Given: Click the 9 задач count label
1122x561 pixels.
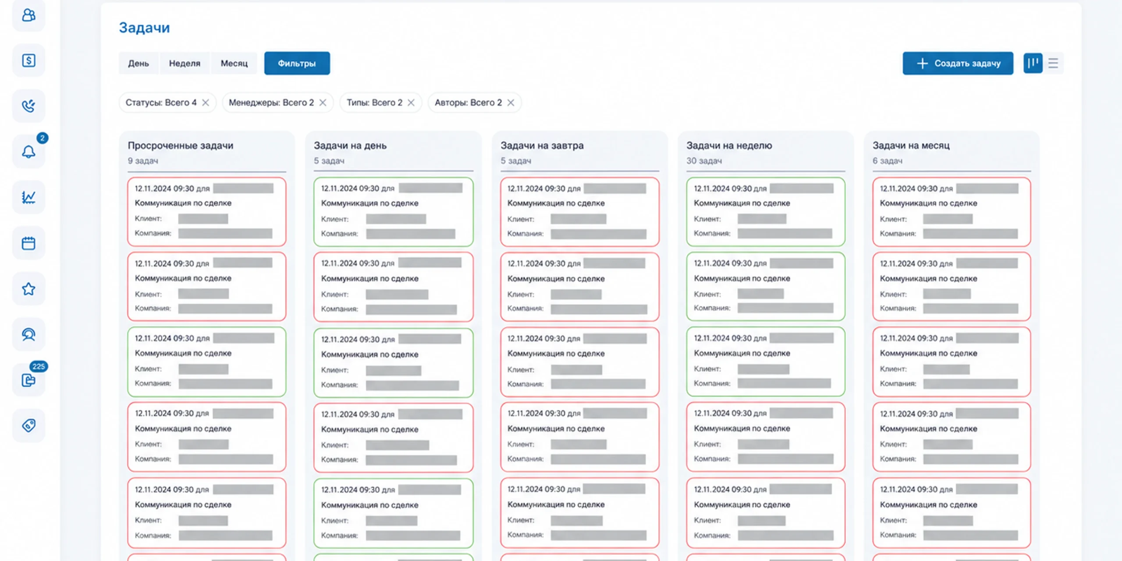Looking at the screenshot, I should (x=143, y=161).
